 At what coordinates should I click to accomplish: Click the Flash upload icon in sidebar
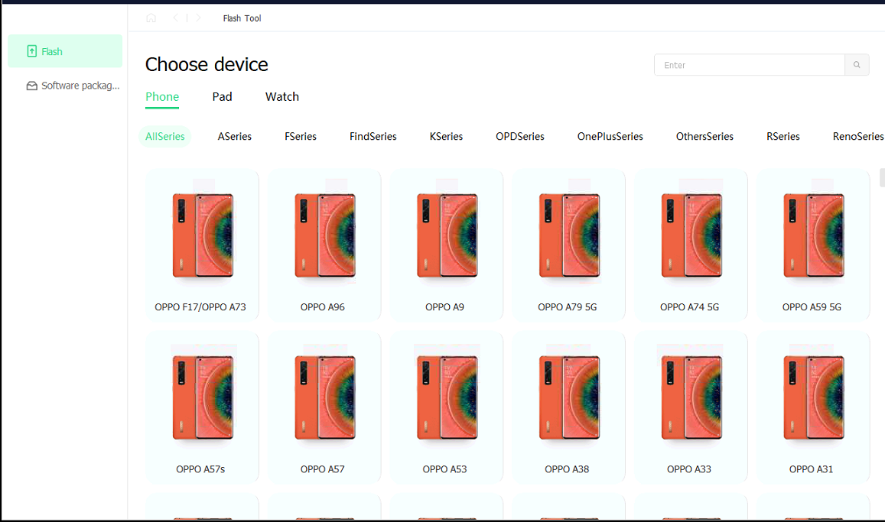click(32, 51)
